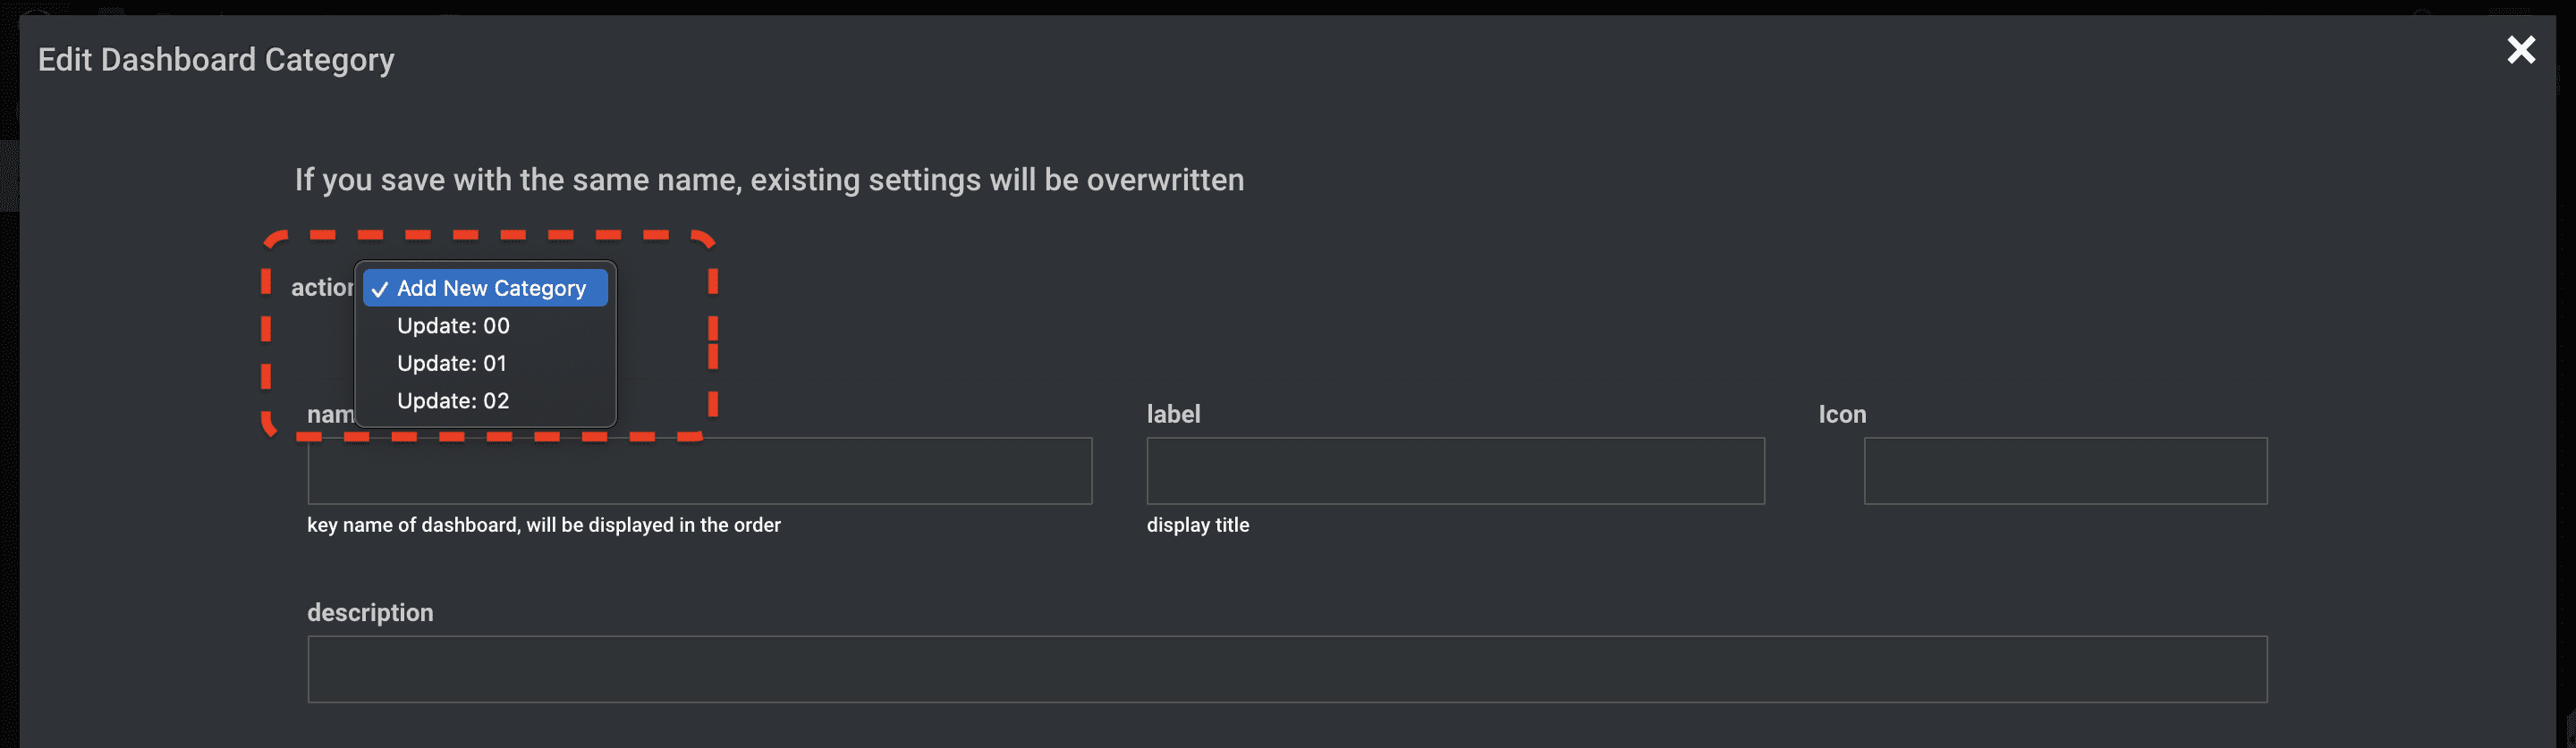Click the overwrite warning message text

point(769,180)
